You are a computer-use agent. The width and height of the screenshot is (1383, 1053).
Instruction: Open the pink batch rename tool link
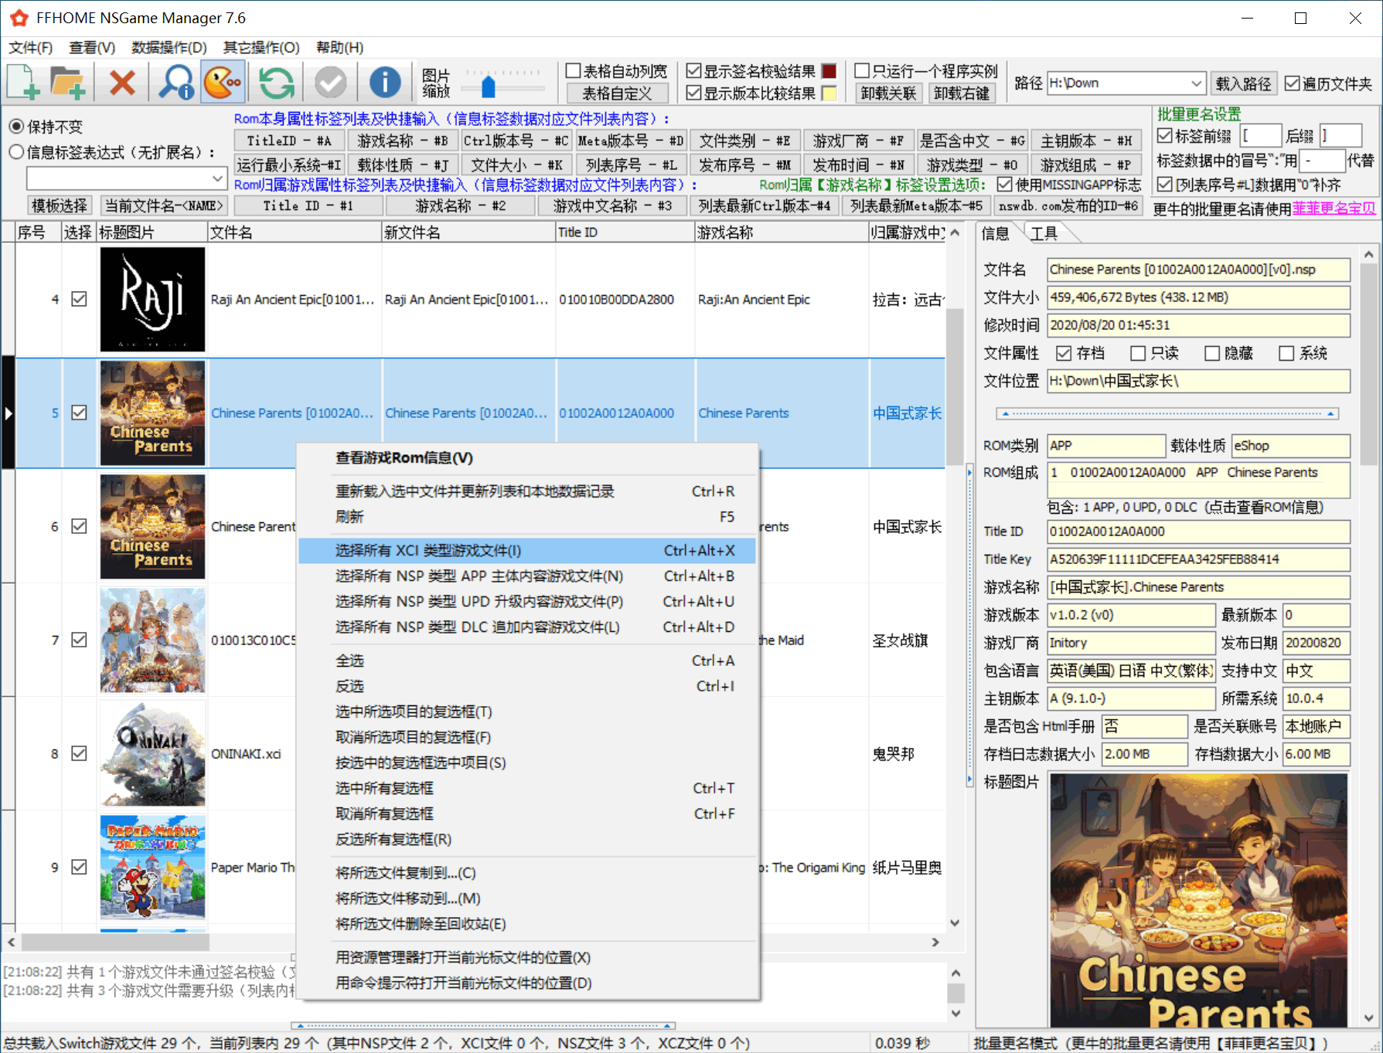1334,208
